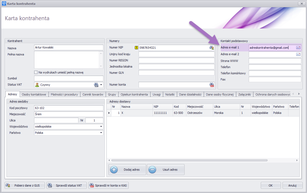Click the GUS lookup icon in NIP field
This screenshot has width=307, height=193.
click(x=212, y=48)
